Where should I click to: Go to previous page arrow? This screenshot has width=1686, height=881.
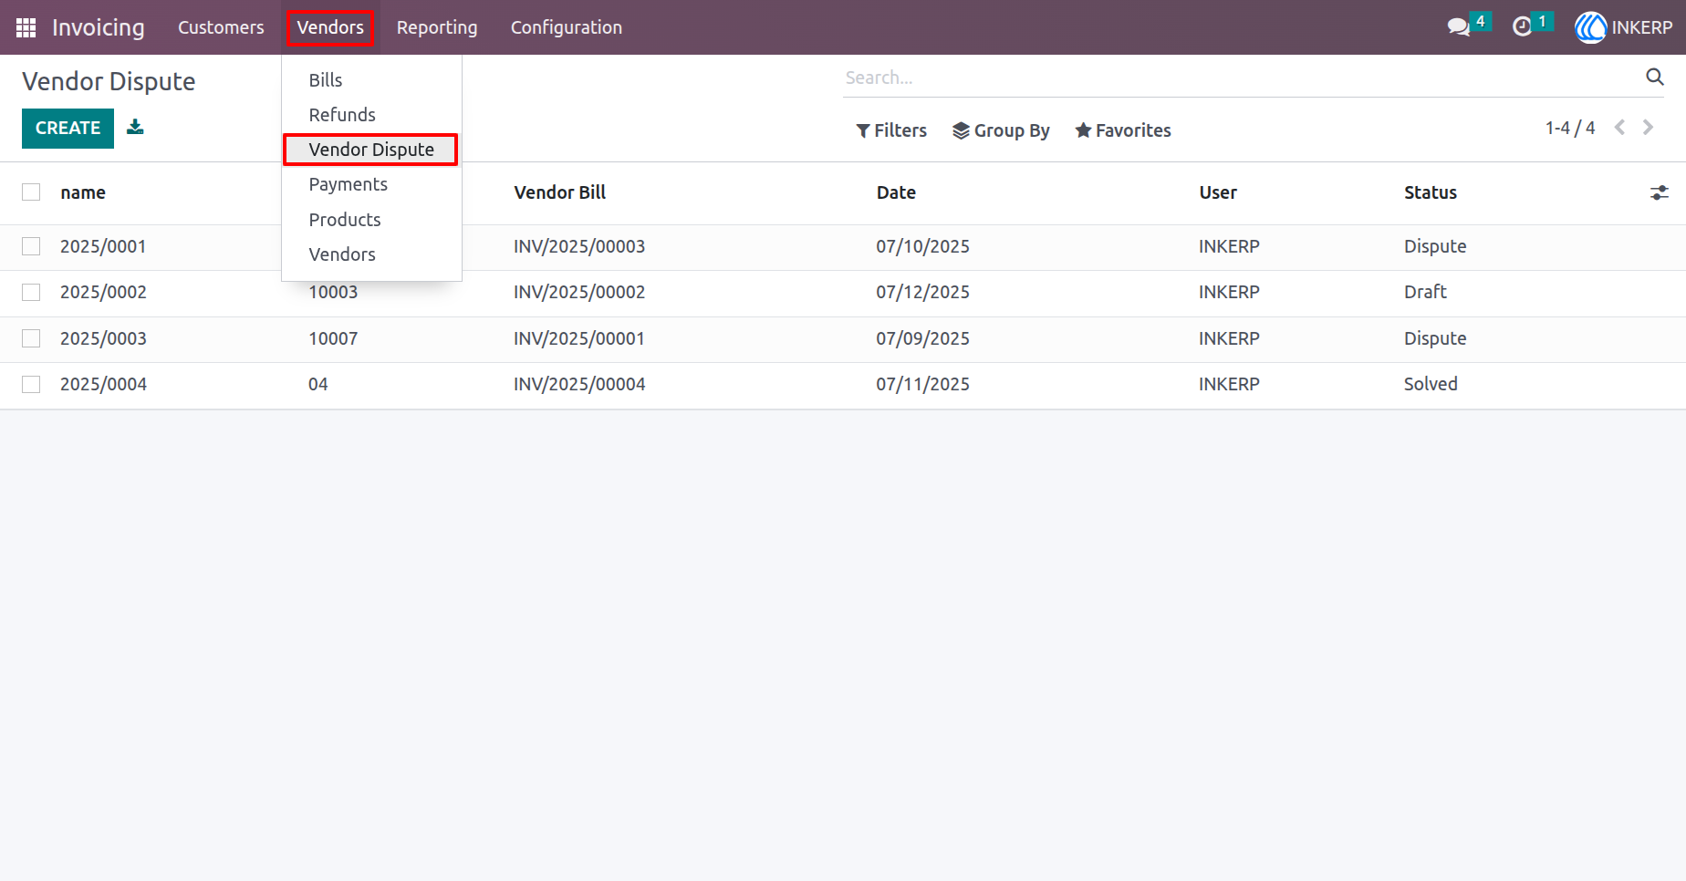point(1619,128)
